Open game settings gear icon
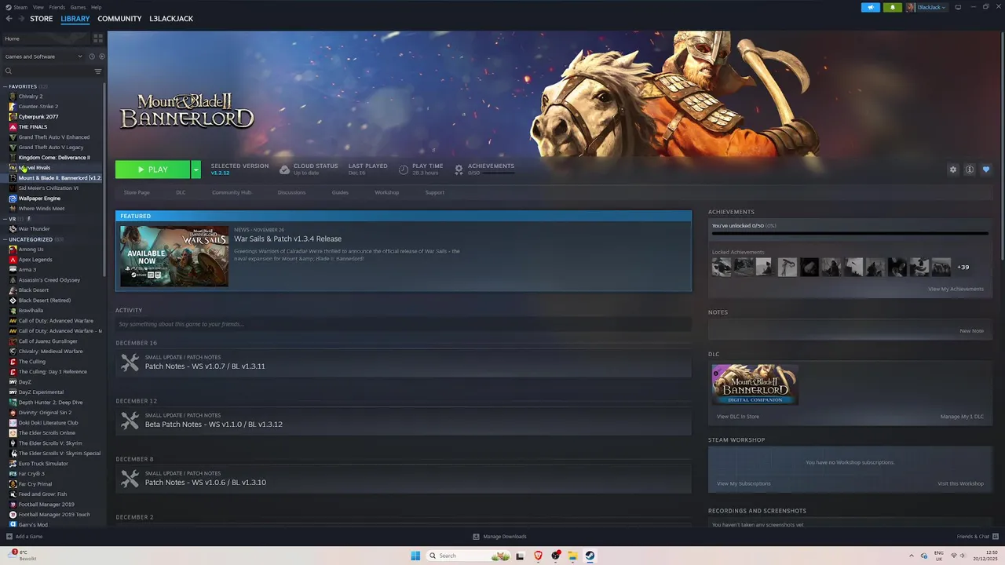 coord(953,169)
